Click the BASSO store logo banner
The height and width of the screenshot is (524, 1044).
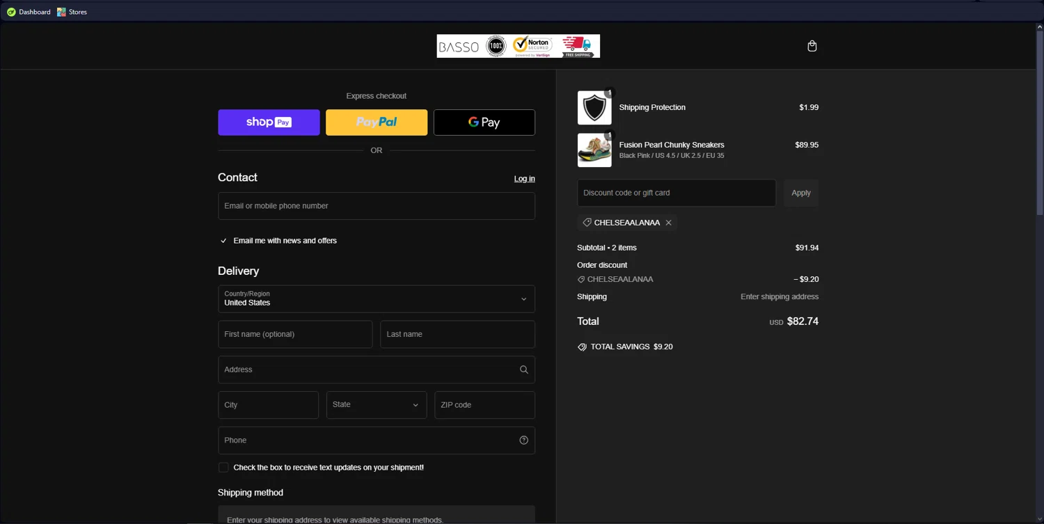pos(519,46)
